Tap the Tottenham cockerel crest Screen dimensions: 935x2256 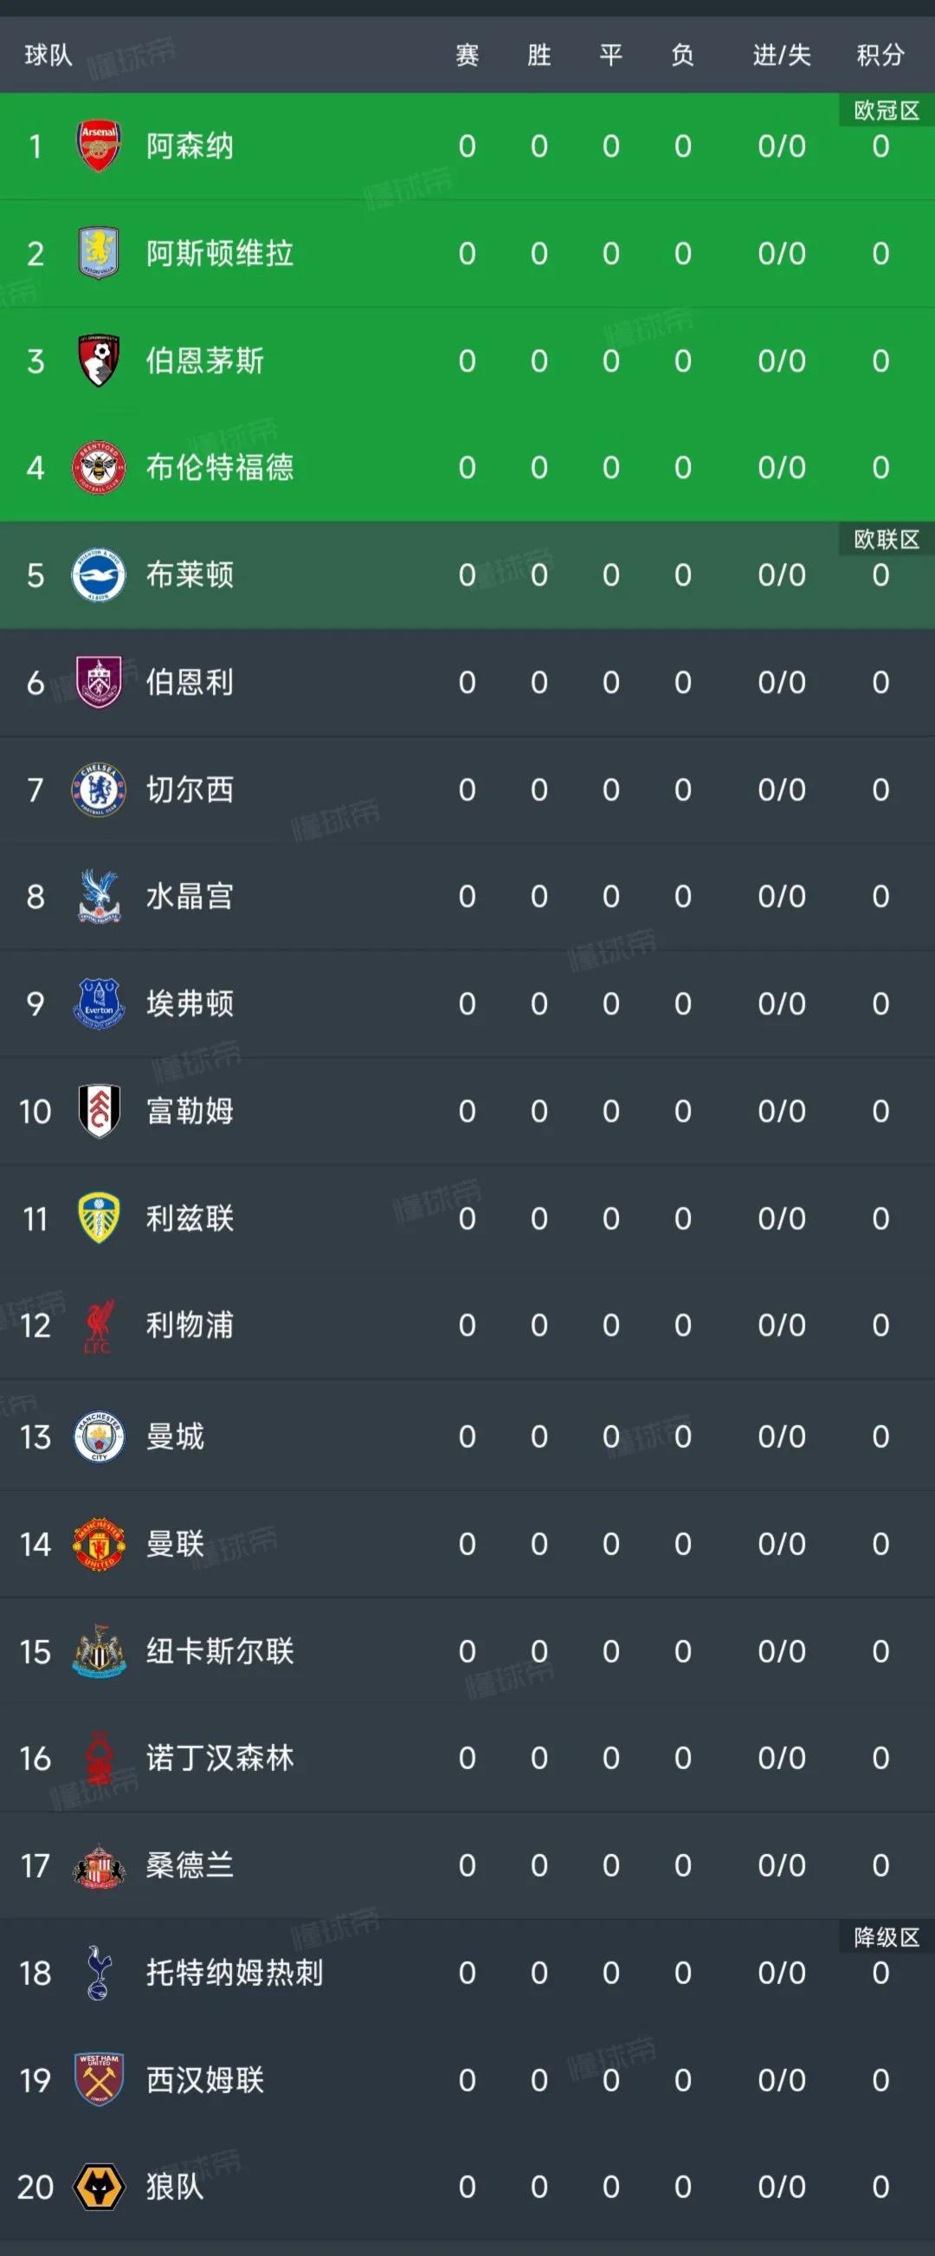click(x=99, y=1973)
